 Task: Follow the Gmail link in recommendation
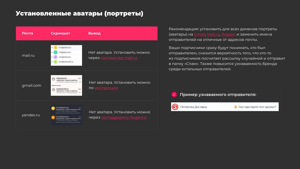tap(199, 34)
